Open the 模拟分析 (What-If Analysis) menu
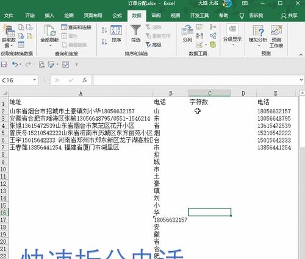Viewport: 305px width, 259px height. [x=258, y=35]
